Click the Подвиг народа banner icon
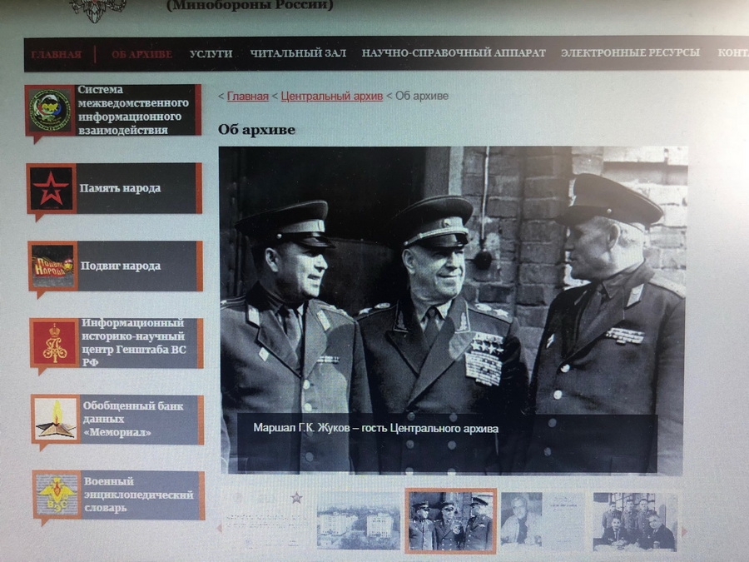 point(53,266)
